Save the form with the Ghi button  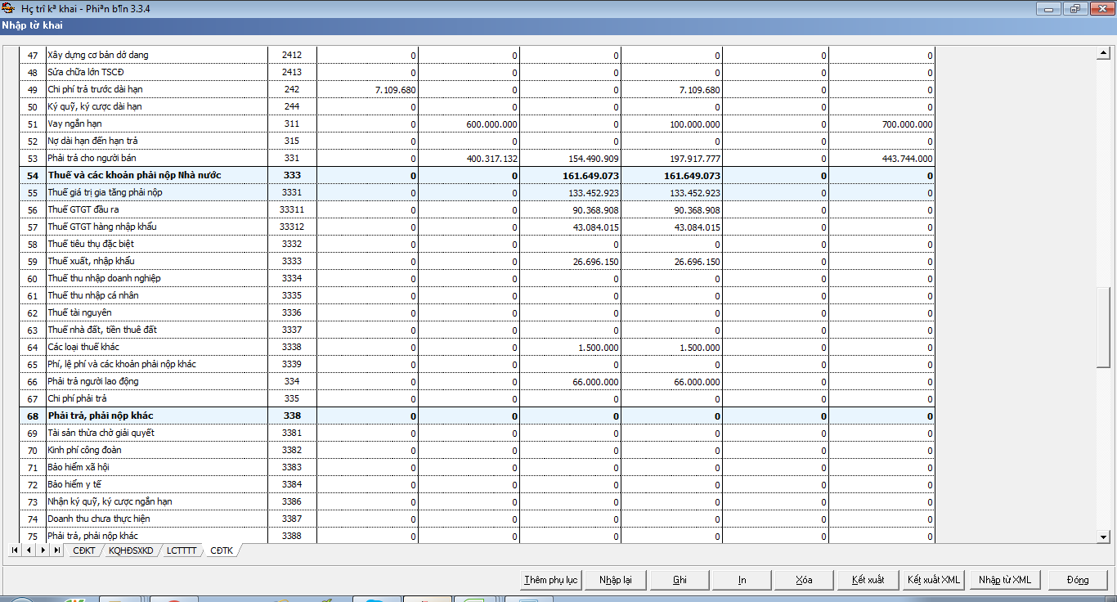click(680, 580)
